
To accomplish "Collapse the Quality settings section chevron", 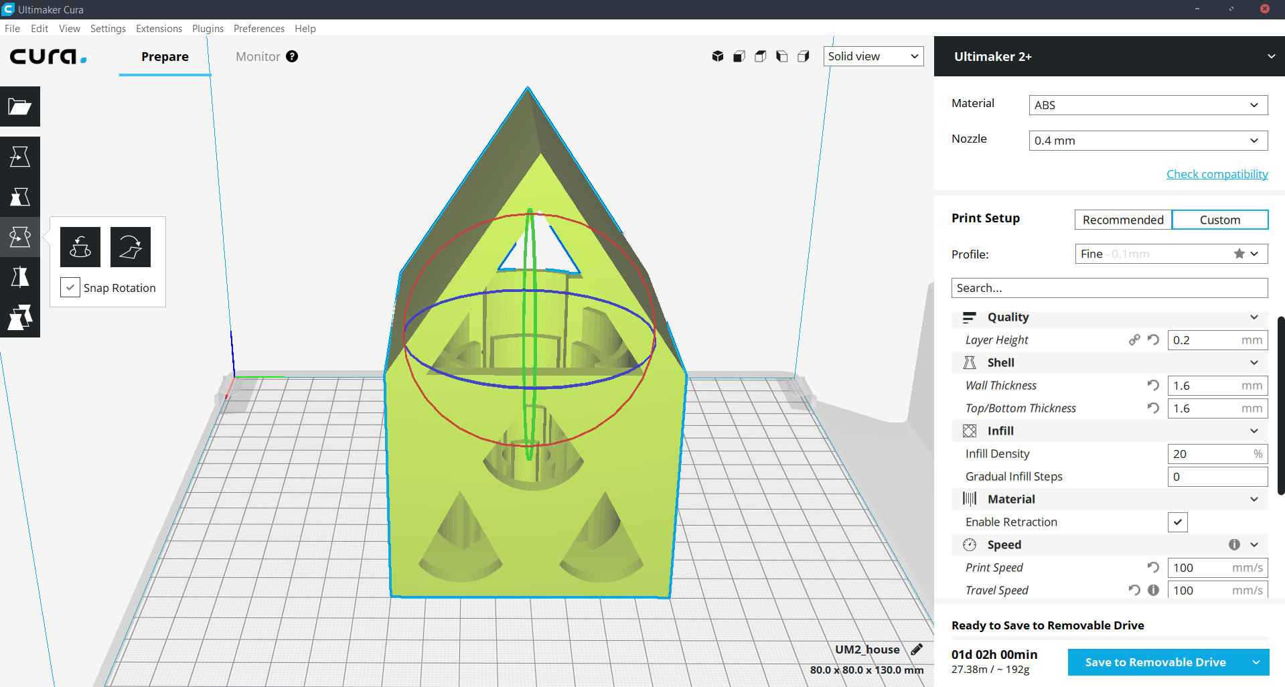I will [x=1254, y=317].
